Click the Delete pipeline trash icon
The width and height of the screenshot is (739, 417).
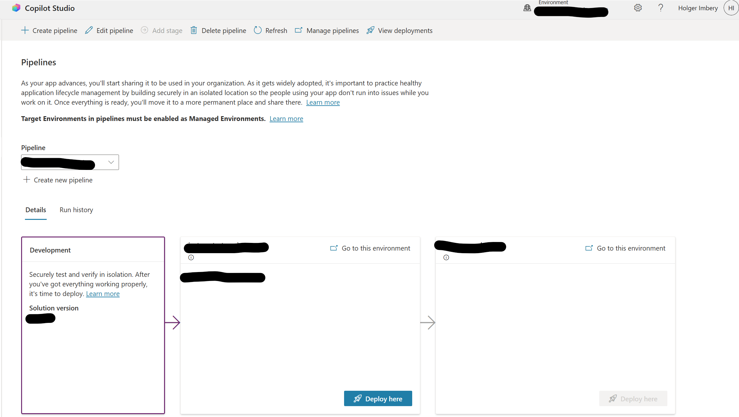coord(194,30)
